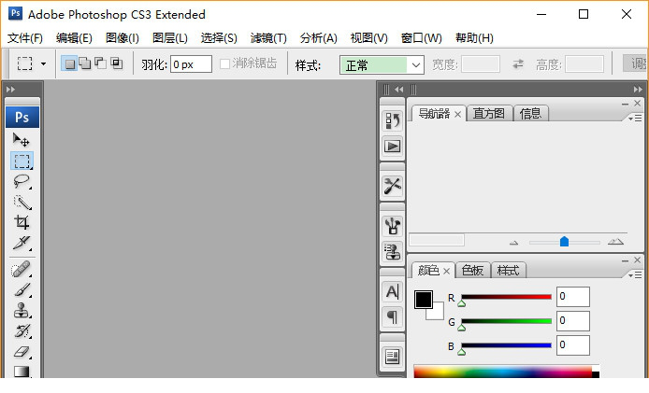Image resolution: width=649 pixels, height=393 pixels.
Task: Click the 羽化 feather input field
Action: pyautogui.click(x=191, y=64)
